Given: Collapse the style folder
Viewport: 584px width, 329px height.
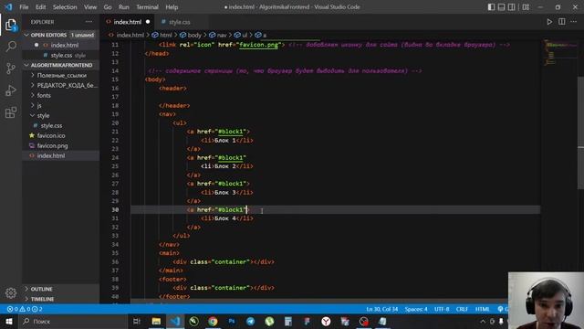Looking at the screenshot, I should (61, 116).
